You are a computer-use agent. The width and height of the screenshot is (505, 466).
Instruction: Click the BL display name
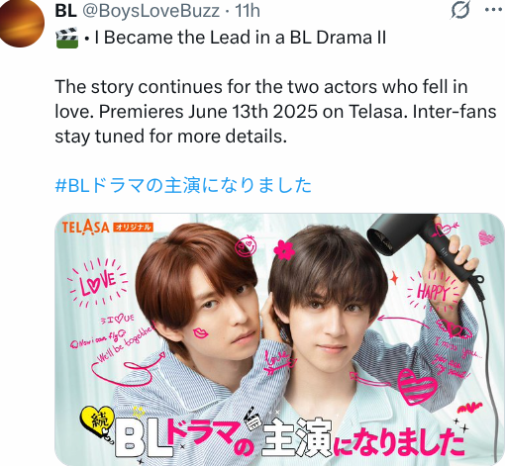65,11
